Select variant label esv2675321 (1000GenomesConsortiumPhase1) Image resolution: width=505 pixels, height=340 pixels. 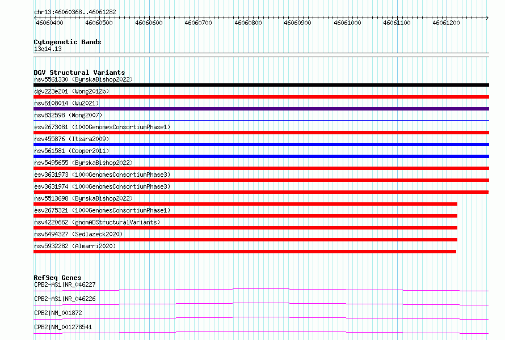pos(102,210)
